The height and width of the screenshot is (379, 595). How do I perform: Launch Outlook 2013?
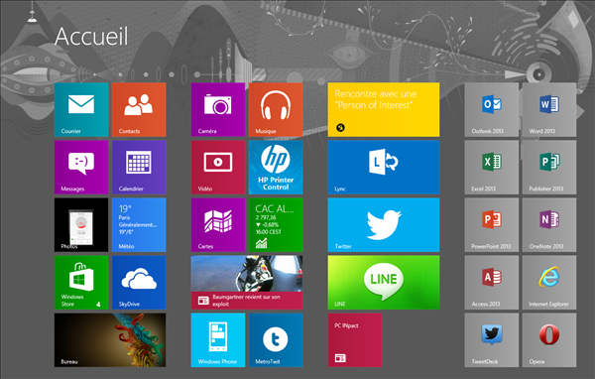[492, 110]
